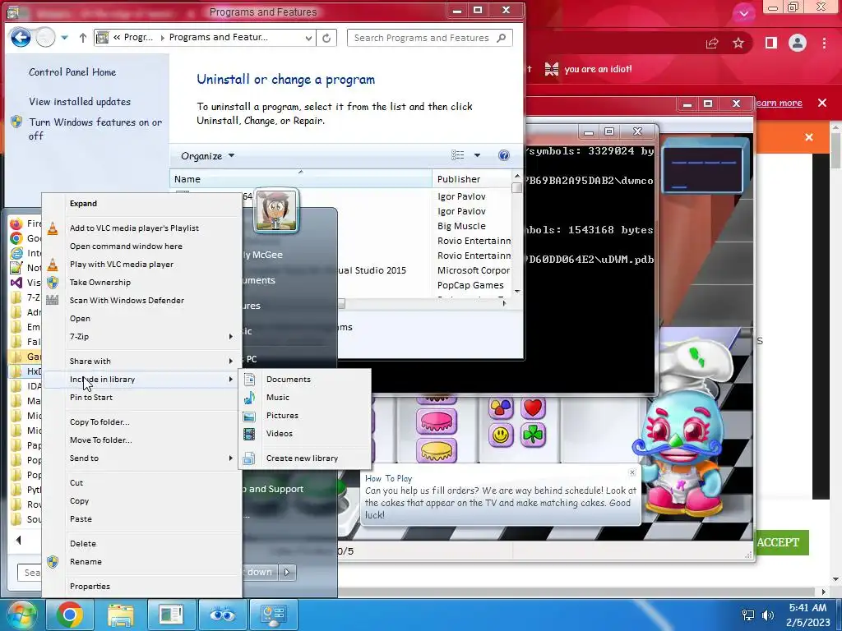Open View installed updates link
The height and width of the screenshot is (631, 842).
(x=80, y=101)
